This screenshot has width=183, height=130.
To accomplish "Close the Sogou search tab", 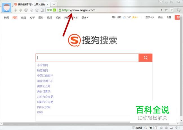I will 48,5.
